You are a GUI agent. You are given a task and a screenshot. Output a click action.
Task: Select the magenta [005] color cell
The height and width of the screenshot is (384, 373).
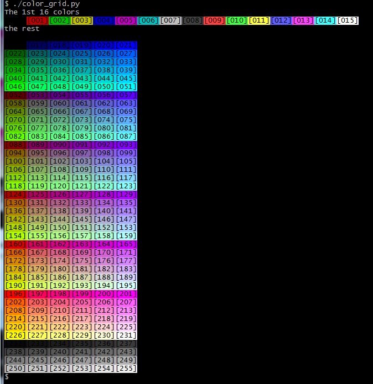126,20
